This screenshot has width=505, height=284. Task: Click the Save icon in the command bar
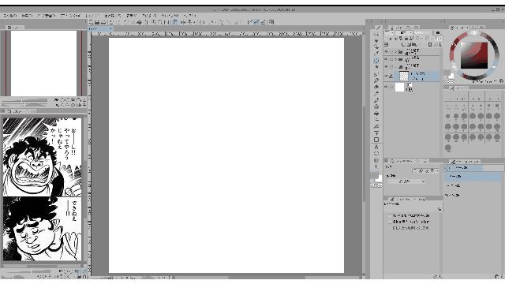(x=103, y=22)
